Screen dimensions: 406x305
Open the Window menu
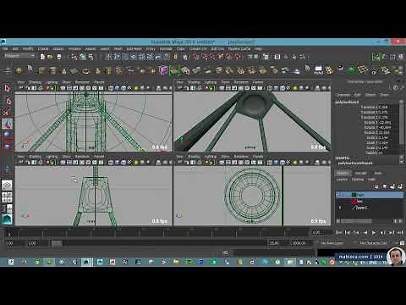[x=74, y=49]
